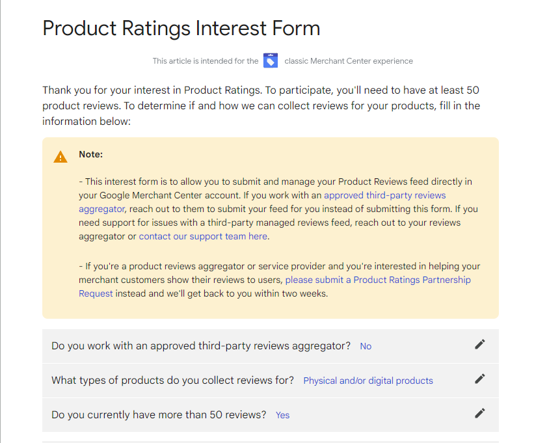
Task: Click the Product Ratings Interest Form heading
Action: [x=181, y=28]
